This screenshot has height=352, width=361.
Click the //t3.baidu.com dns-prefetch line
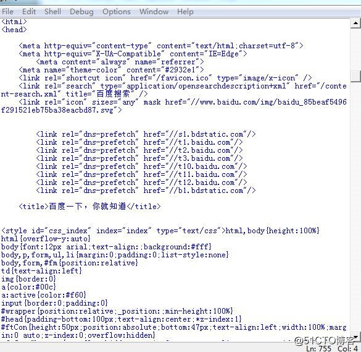(139, 158)
